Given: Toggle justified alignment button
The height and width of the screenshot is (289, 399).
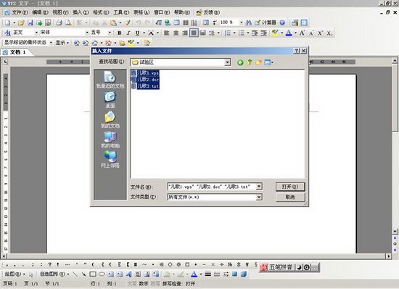Looking at the screenshot, I should point(194,33).
